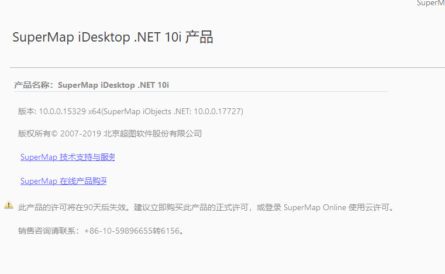Image resolution: width=445 pixels, height=274 pixels.
Task: Click the 建议立即购买此产品的正式许可 sentence
Action: tap(191, 207)
